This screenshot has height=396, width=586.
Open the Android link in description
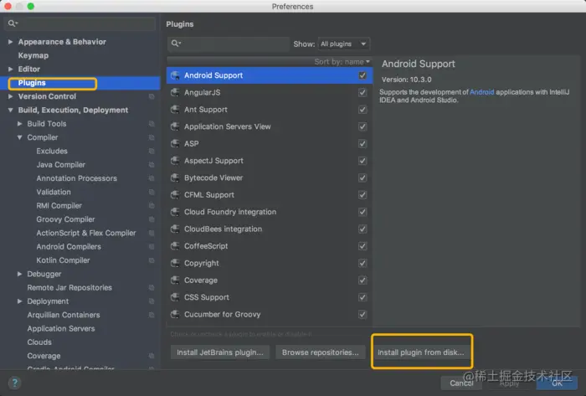481,92
